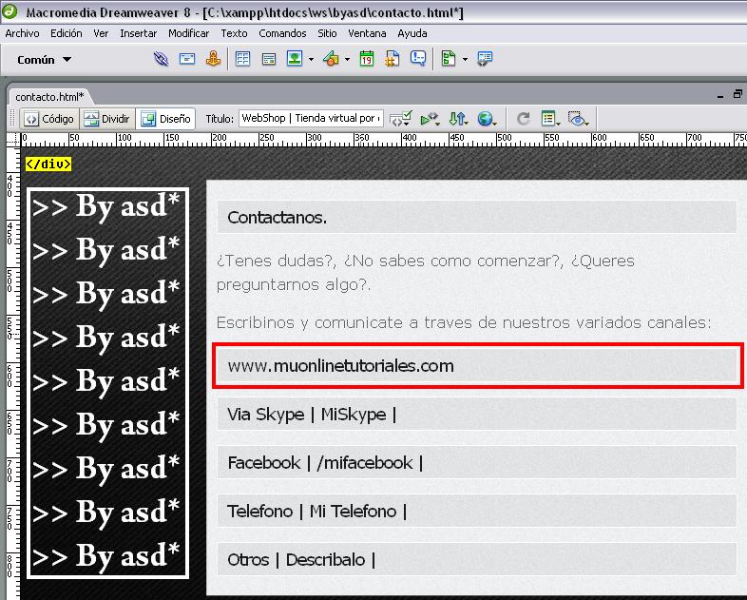Open the Archivo menu
Screen dimensions: 747x600
tap(22, 33)
